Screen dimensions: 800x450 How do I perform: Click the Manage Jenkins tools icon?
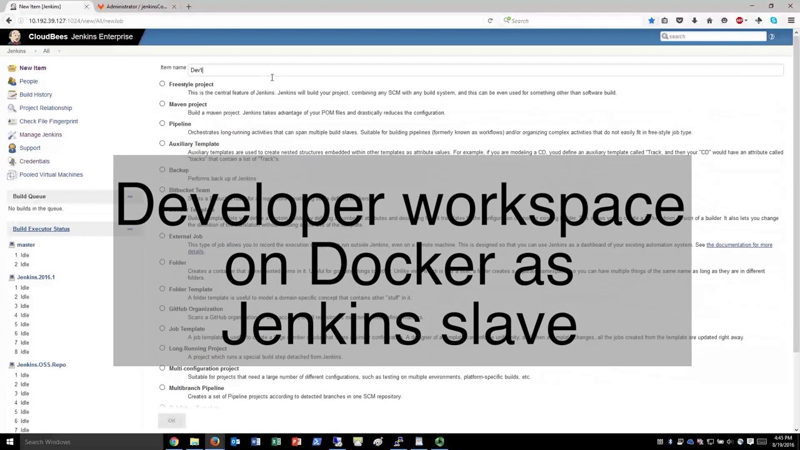12,134
